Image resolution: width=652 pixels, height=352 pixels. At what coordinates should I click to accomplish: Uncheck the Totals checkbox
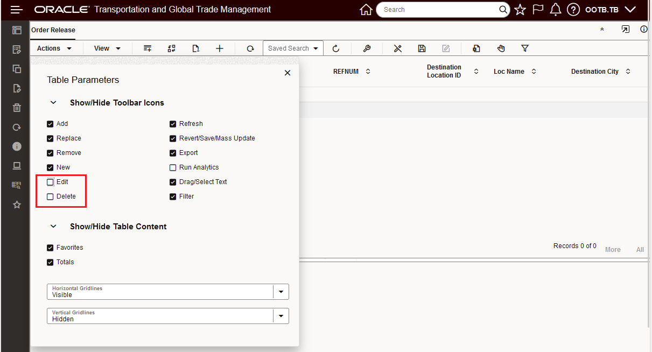click(51, 262)
